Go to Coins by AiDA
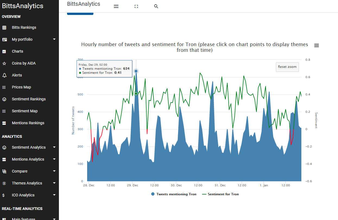This screenshot has height=220, width=338. tap(24, 63)
